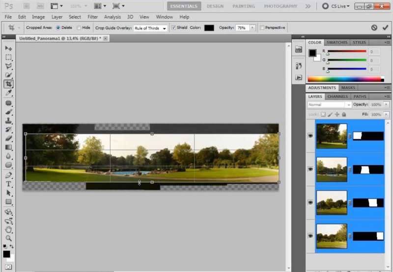Screen dimensions: 393x272
Task: Select the Eyedropper tool
Action: pos(8,93)
